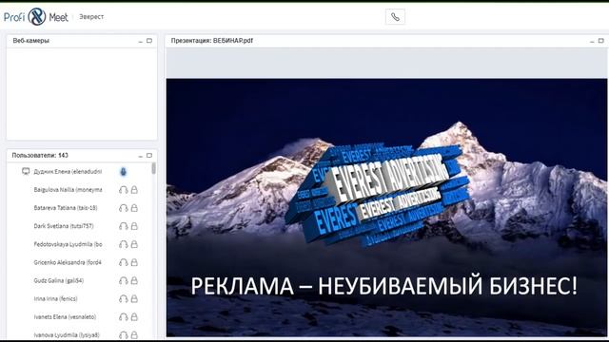
Task: Select user Fedotovskaya Lyudmila
Action: tap(68, 244)
